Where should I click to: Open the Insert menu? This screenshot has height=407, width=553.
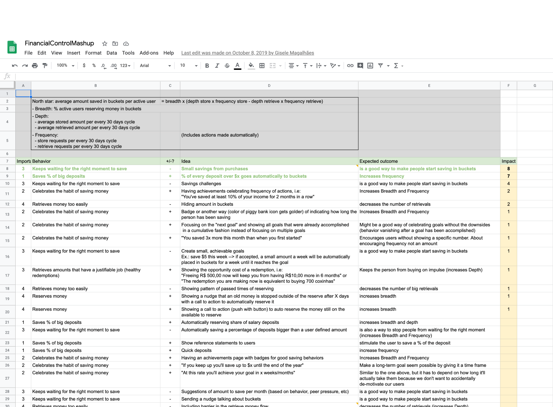coord(74,53)
